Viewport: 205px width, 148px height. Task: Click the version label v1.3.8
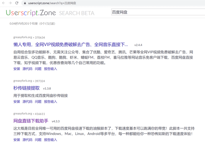(x=47, y=89)
